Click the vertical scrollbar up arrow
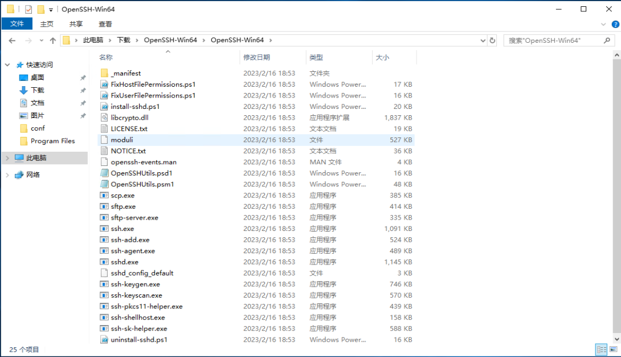621x357 pixels. click(x=616, y=55)
